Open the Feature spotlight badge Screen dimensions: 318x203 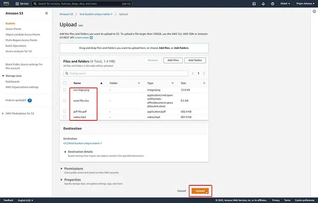[x=30, y=100]
